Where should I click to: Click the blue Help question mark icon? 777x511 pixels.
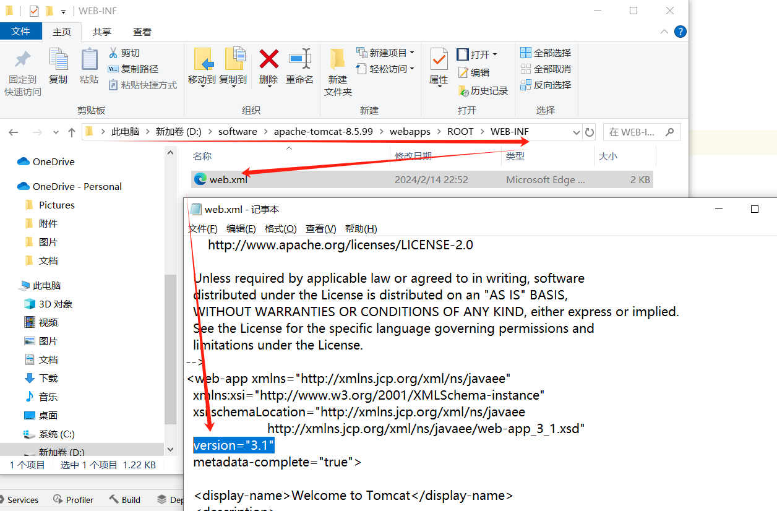(680, 32)
